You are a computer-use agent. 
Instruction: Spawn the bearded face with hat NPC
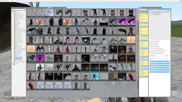(x=67, y=31)
